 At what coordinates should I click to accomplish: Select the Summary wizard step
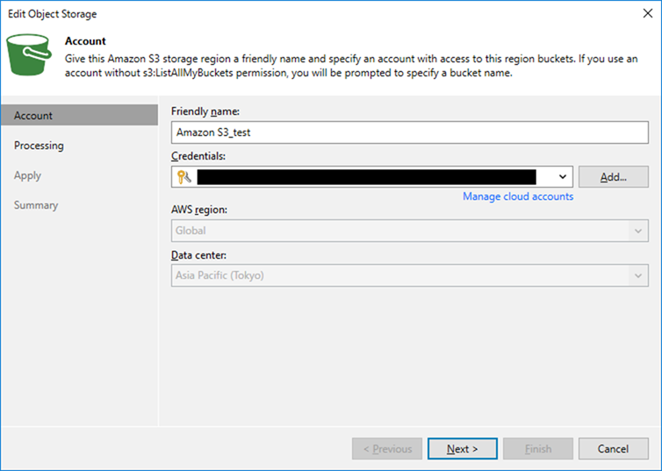(x=36, y=205)
